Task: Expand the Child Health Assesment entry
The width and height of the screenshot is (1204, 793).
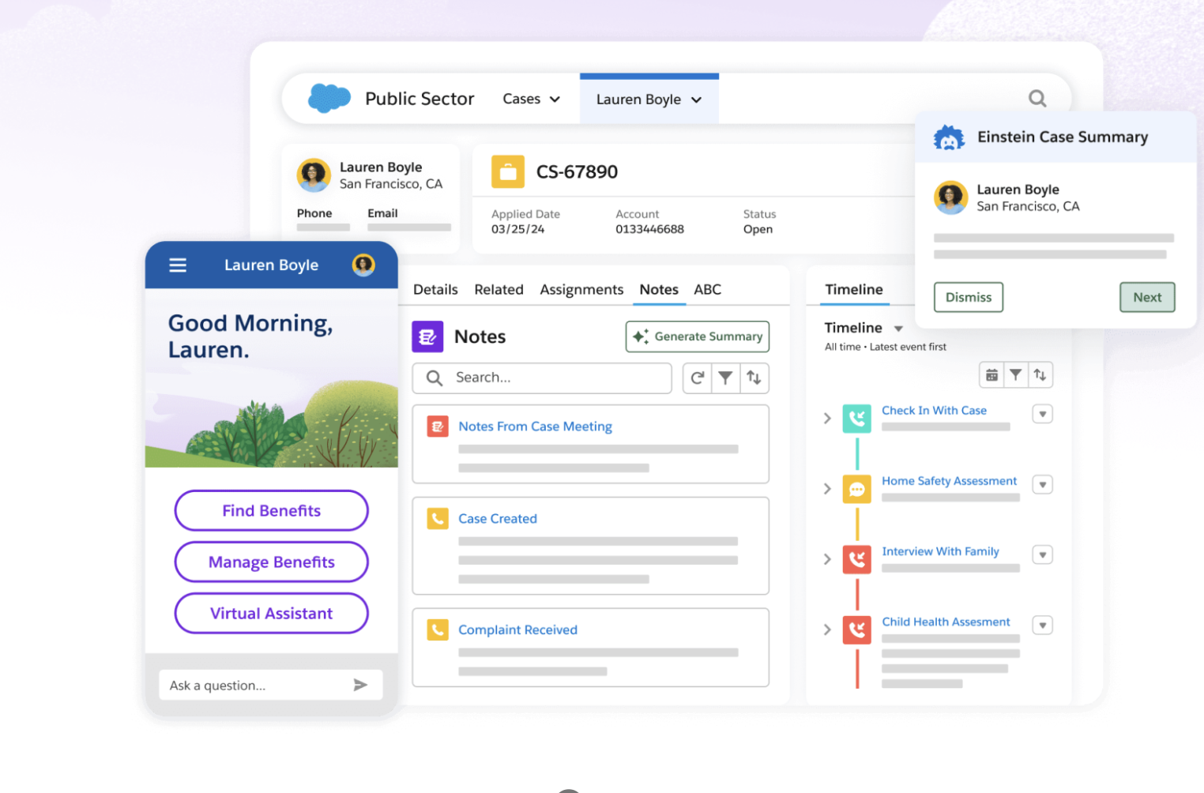Action: pos(827,630)
